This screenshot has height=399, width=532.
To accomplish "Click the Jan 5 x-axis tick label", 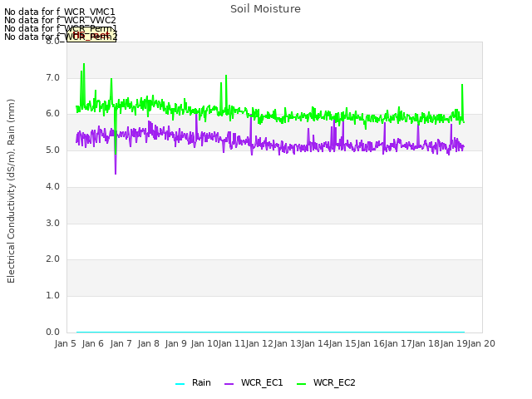I will pyautogui.click(x=65, y=343).
